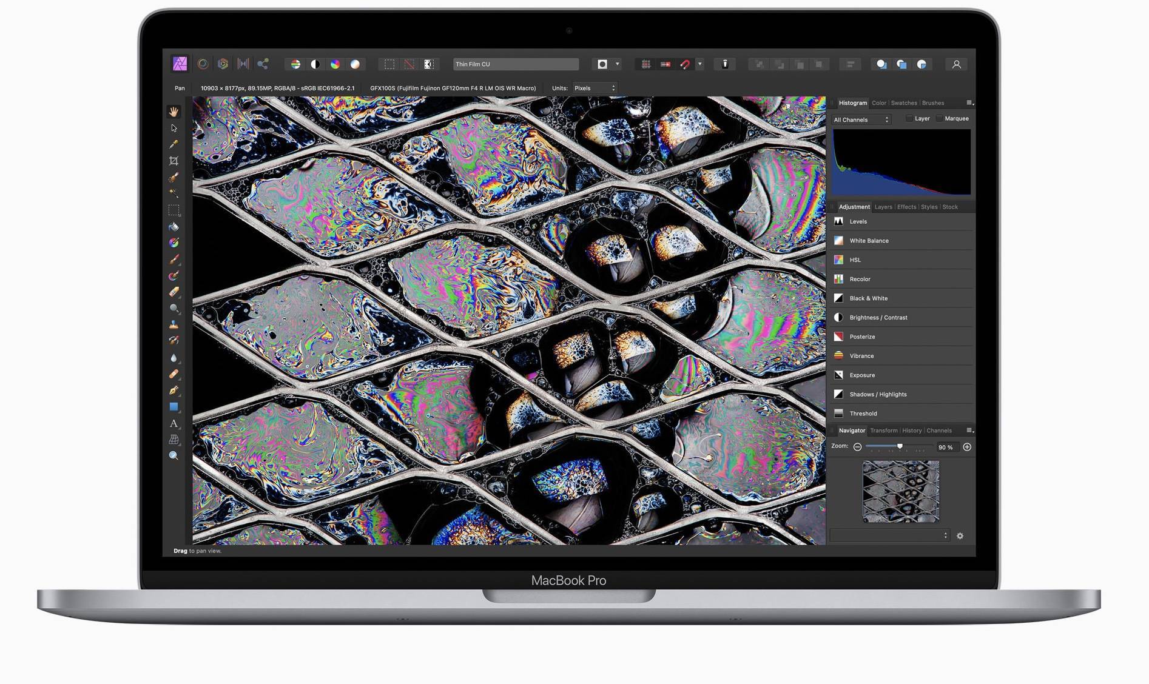The height and width of the screenshot is (684, 1149).
Task: Switch to the Layers tab
Action: click(x=883, y=207)
